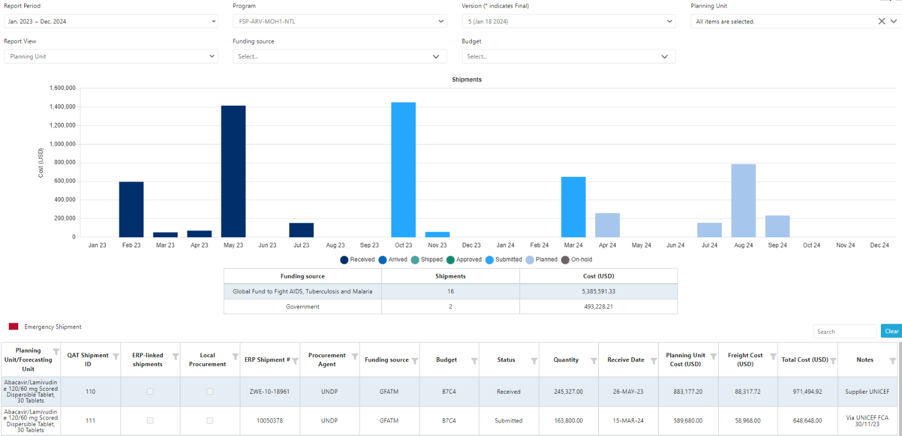This screenshot has width=902, height=436.
Task: Click ERP shipment number ZWE-10-18961
Action: 270,391
